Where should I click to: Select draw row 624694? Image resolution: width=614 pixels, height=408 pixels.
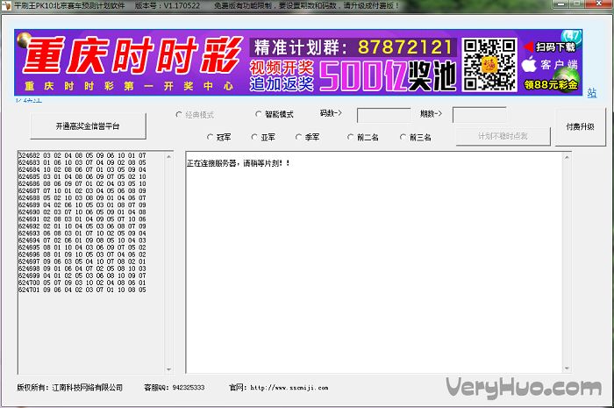82,240
